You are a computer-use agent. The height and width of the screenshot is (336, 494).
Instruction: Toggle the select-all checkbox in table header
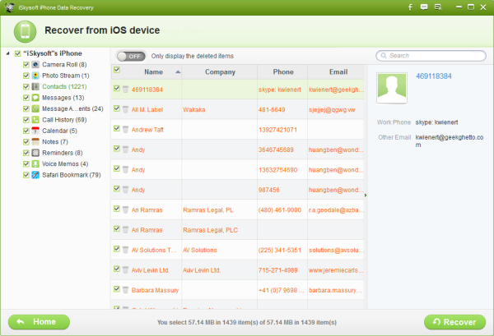pyautogui.click(x=117, y=70)
